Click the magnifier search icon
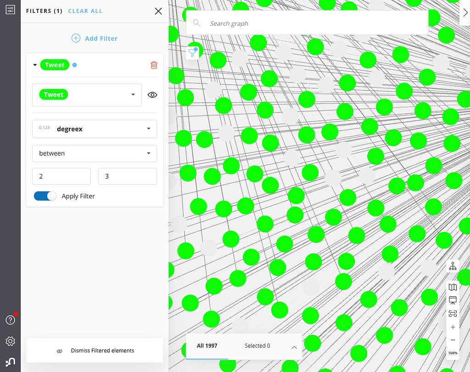The image size is (470, 372). click(196, 23)
